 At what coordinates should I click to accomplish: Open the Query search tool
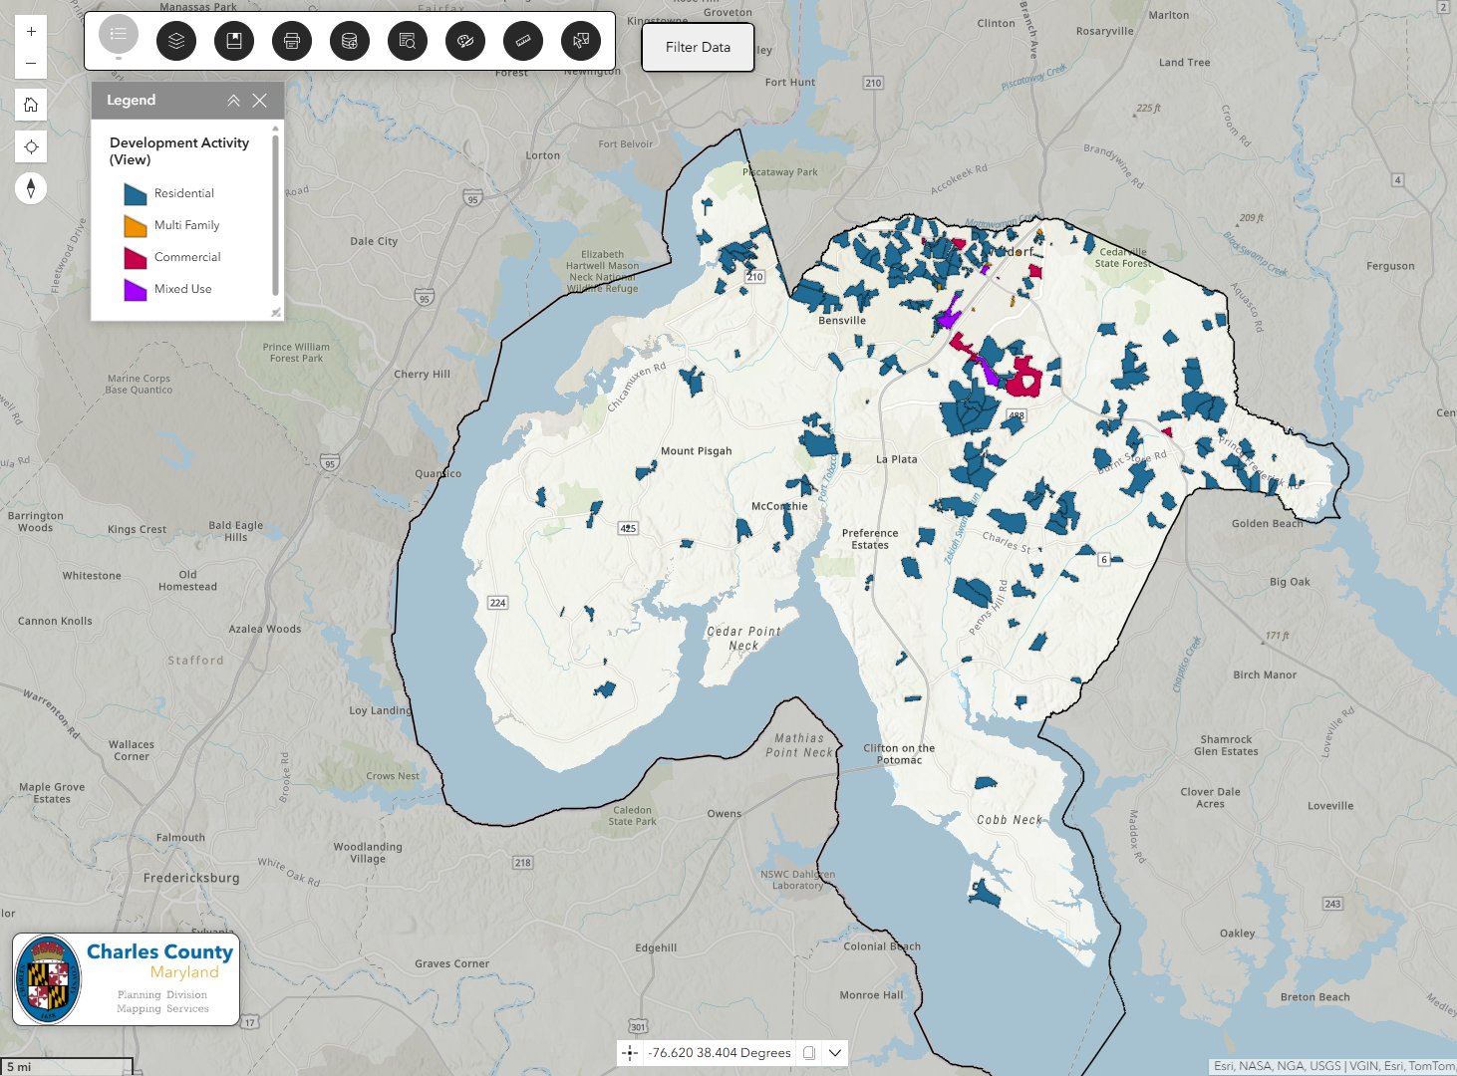click(x=408, y=41)
